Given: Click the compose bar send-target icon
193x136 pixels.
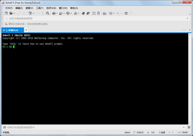Looking at the screenshot, I should [4, 127].
